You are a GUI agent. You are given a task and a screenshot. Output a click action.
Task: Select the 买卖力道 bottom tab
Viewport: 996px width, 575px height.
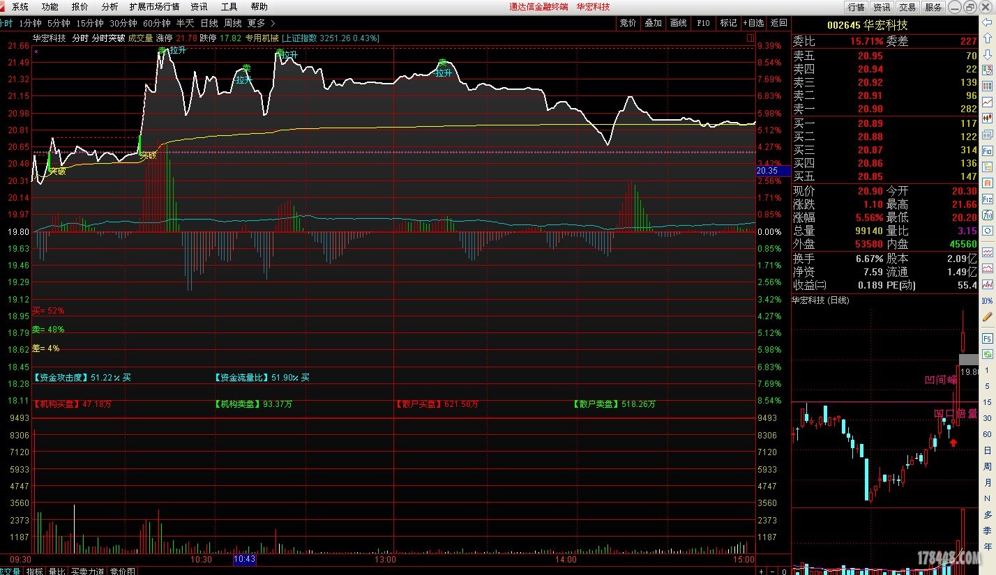pyautogui.click(x=88, y=571)
